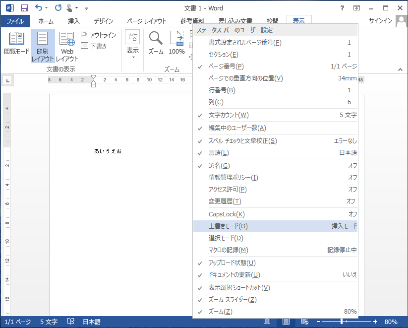Click the zoom slider in status bar
Image resolution: width=408 pixels, height=328 pixels.
342,322
